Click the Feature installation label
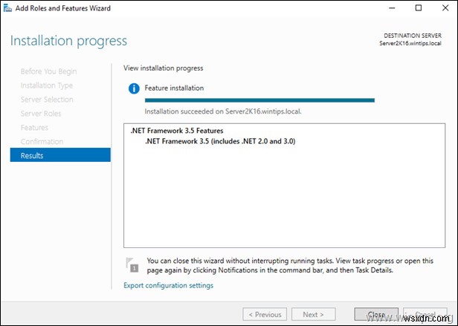Viewport: 458px width, 326px height. [174, 88]
